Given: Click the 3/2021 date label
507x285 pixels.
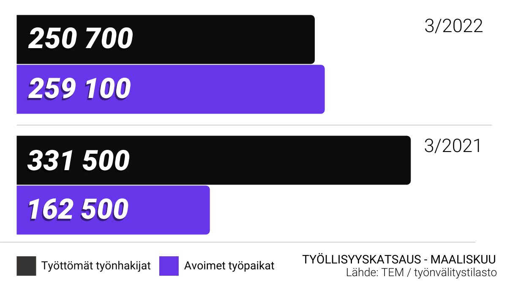Looking at the screenshot, I should click(453, 146).
